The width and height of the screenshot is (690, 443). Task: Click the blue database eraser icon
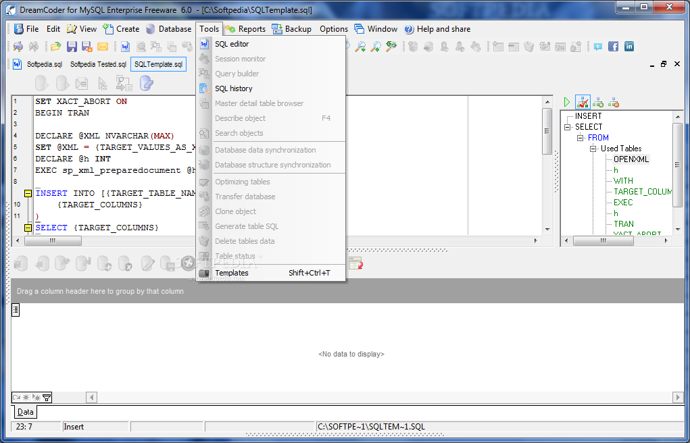tap(146, 82)
